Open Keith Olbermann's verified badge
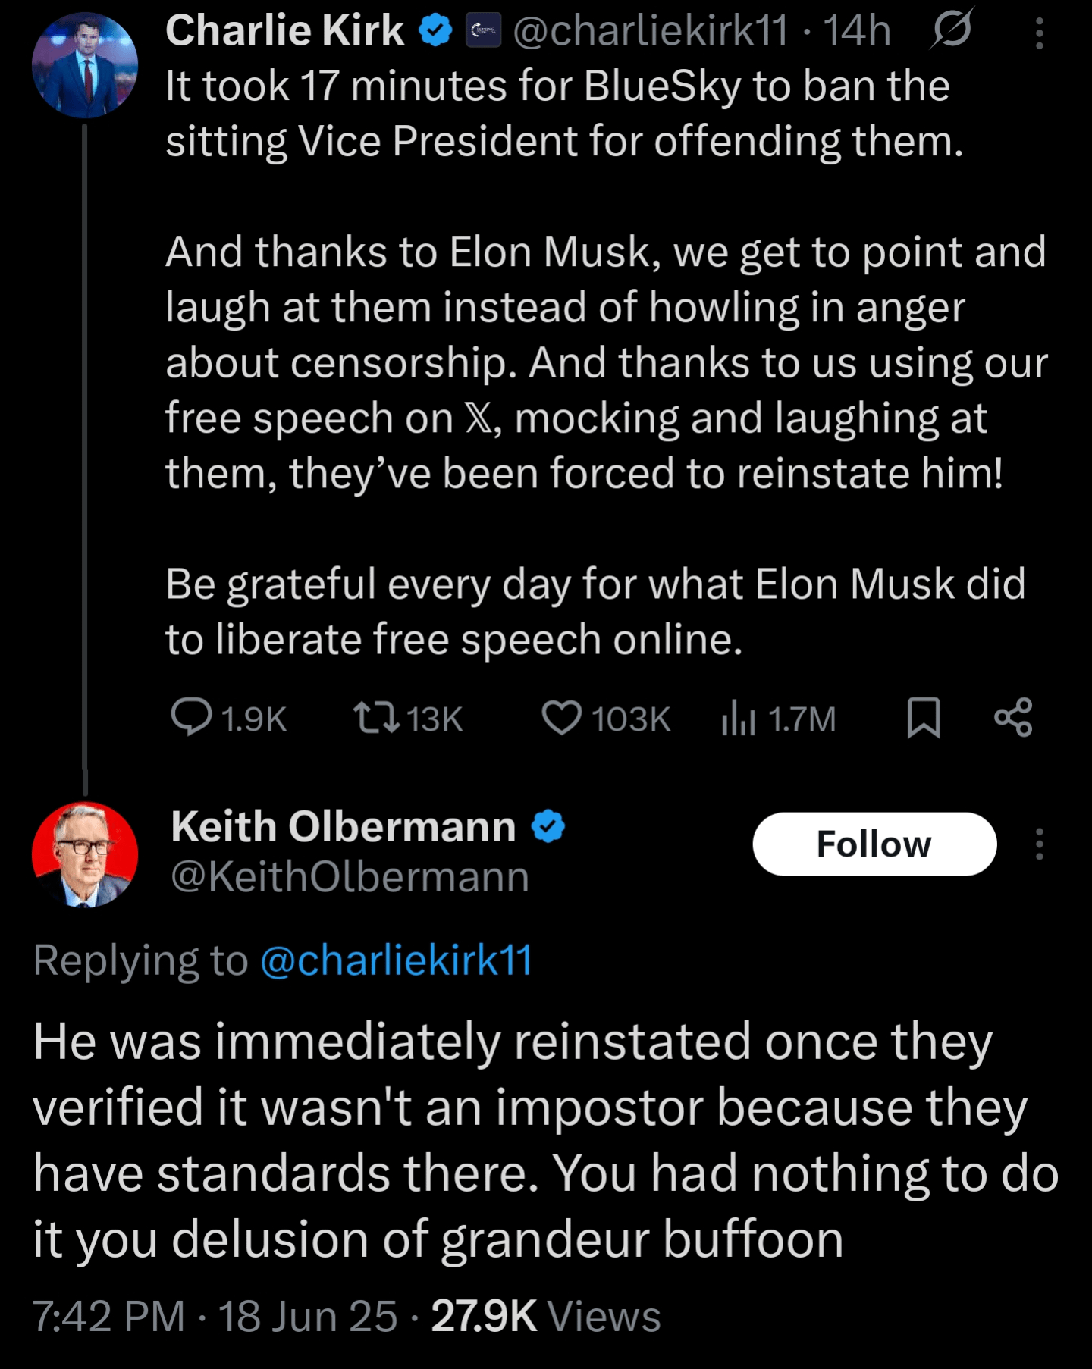The image size is (1092, 1369). [x=548, y=826]
